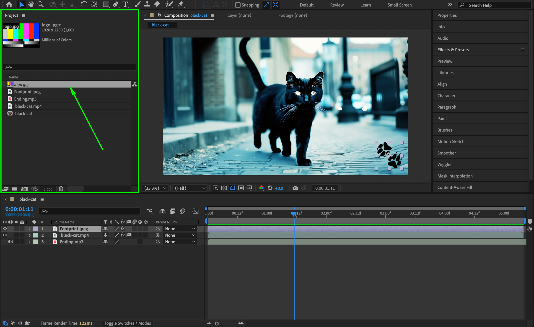Image resolution: width=534 pixels, height=327 pixels.
Task: Click the Footprint.jpeg label color swatch
Action: tap(36, 229)
